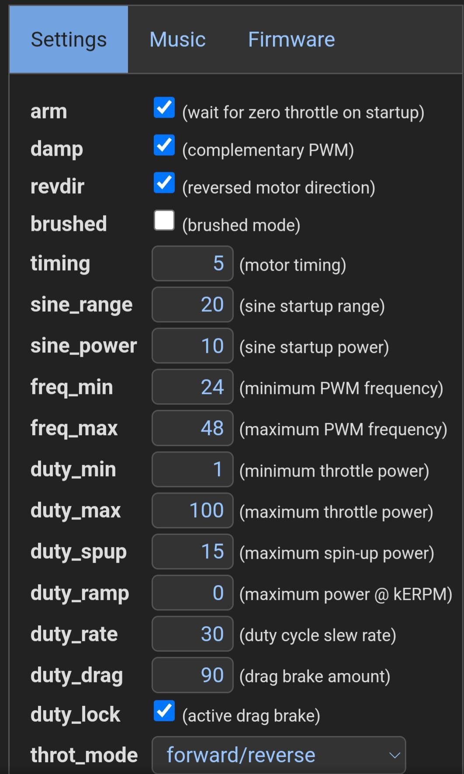Open the Firmware tab
The image size is (464, 774).
(291, 39)
